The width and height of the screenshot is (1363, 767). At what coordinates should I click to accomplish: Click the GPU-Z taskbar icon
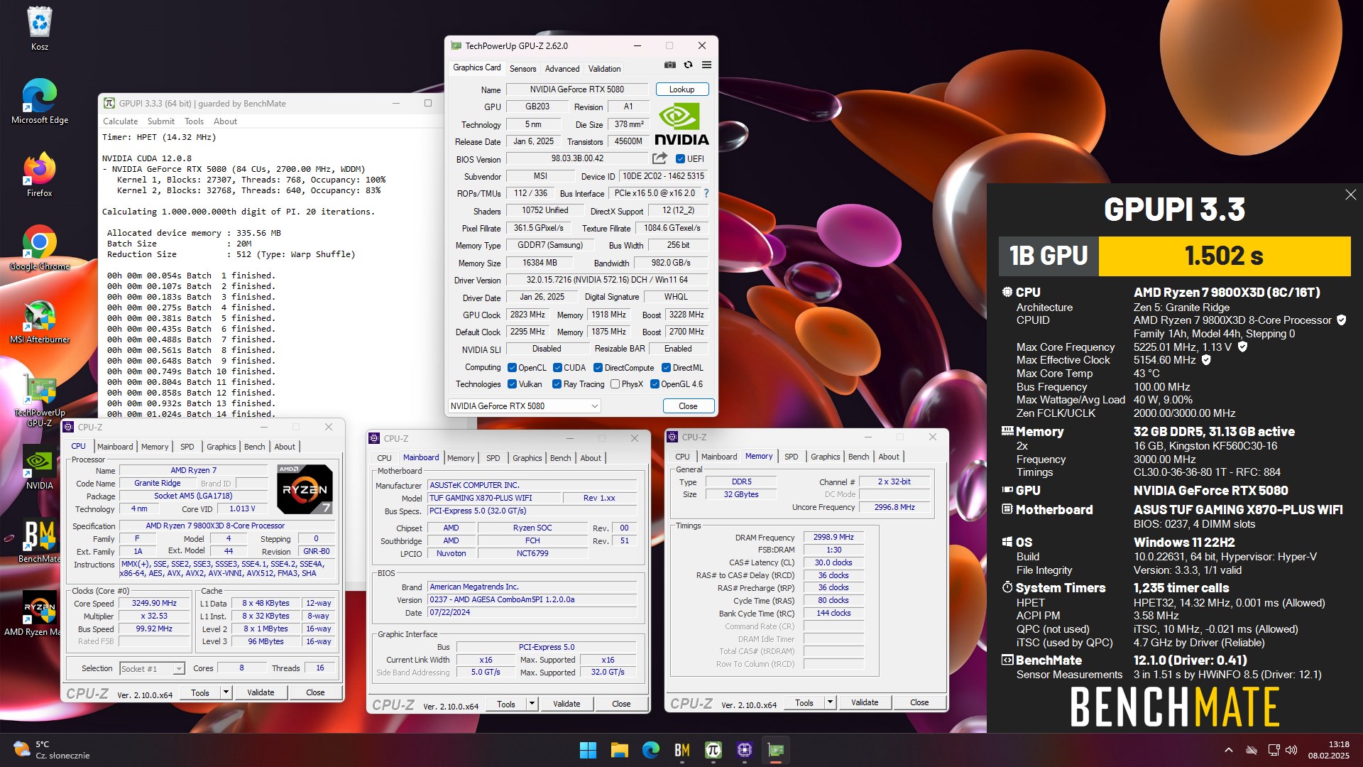775,750
